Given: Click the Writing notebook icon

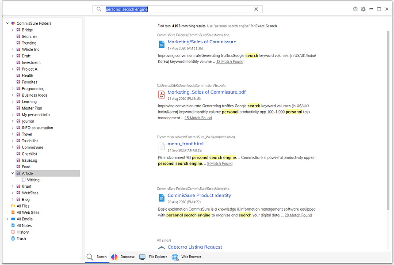Looking at the screenshot, I should [23, 180].
